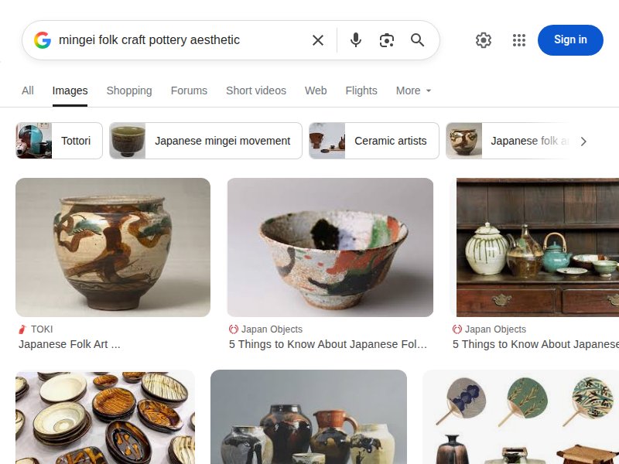Screen dimensions: 619x464
Task: Open the More search options dropdown
Action: 412,90
